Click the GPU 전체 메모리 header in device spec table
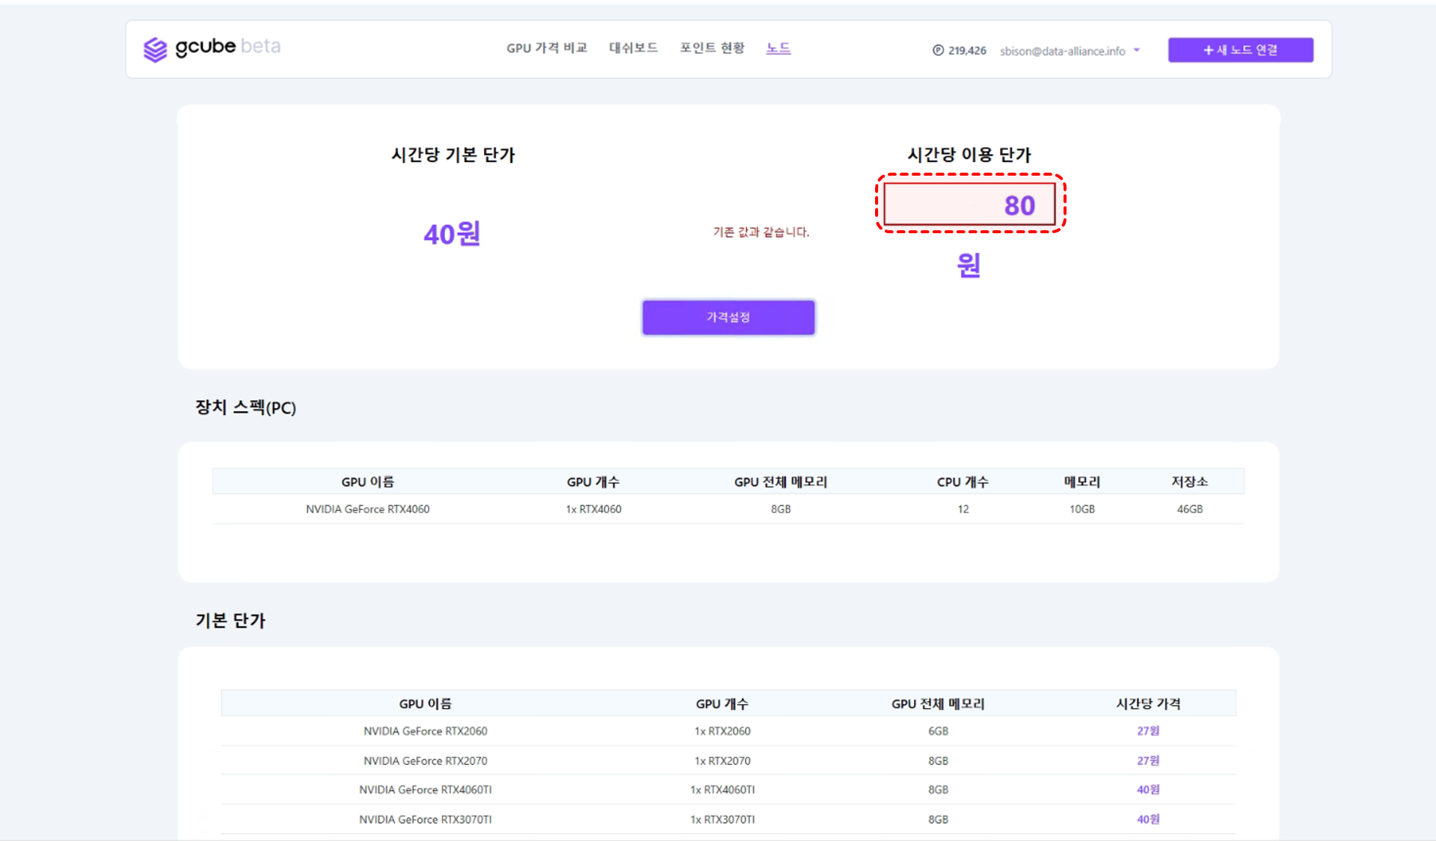The image size is (1436, 841). [781, 482]
